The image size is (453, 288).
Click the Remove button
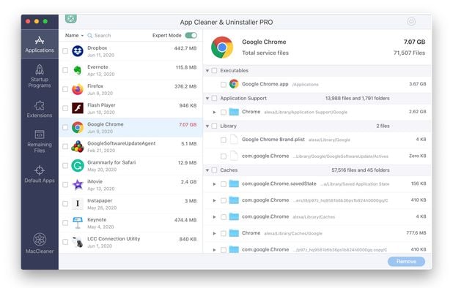406,262
